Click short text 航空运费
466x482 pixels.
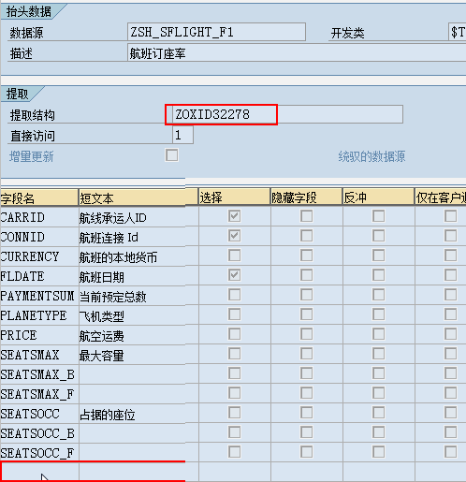tap(101, 336)
